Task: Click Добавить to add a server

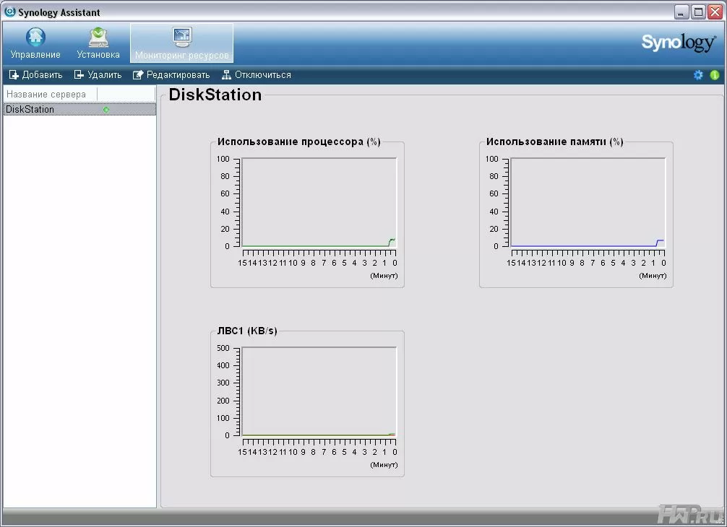Action: coord(36,75)
